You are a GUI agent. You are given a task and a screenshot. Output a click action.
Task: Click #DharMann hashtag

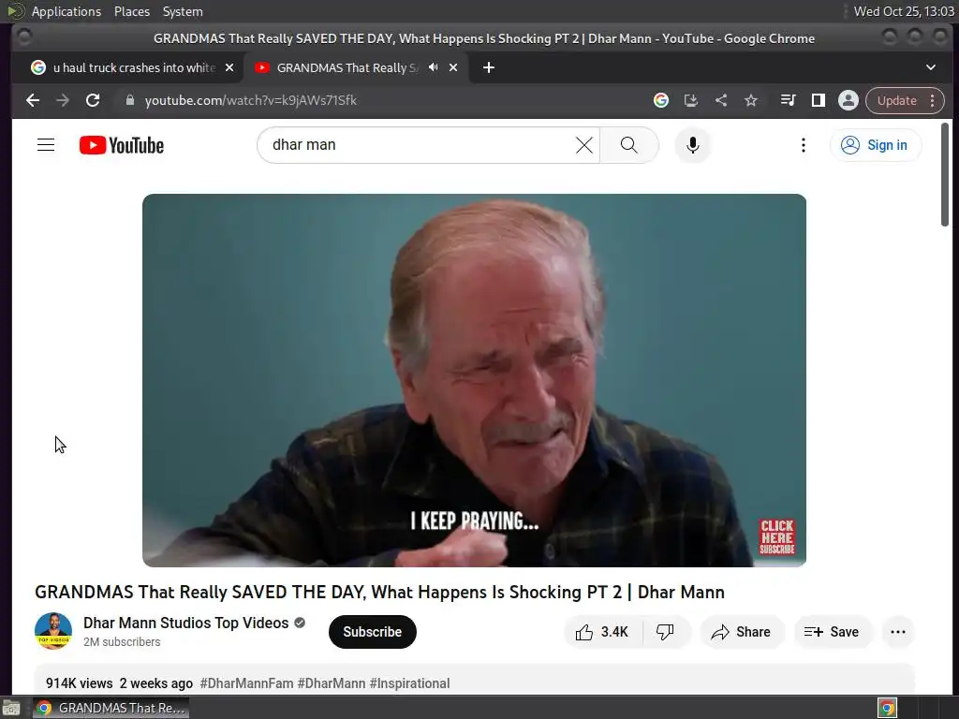click(x=332, y=682)
